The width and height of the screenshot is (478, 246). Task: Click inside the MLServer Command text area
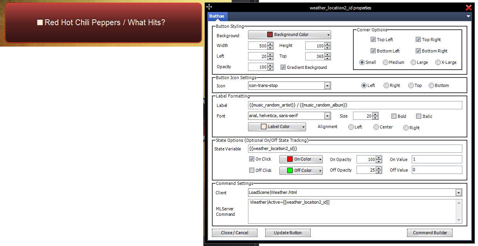tap(352, 211)
